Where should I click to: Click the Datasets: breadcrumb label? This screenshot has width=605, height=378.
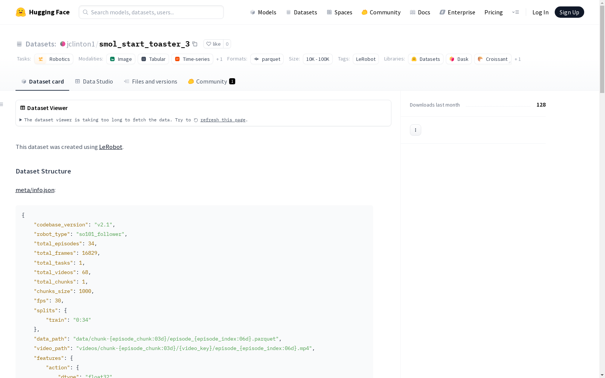coord(41,44)
